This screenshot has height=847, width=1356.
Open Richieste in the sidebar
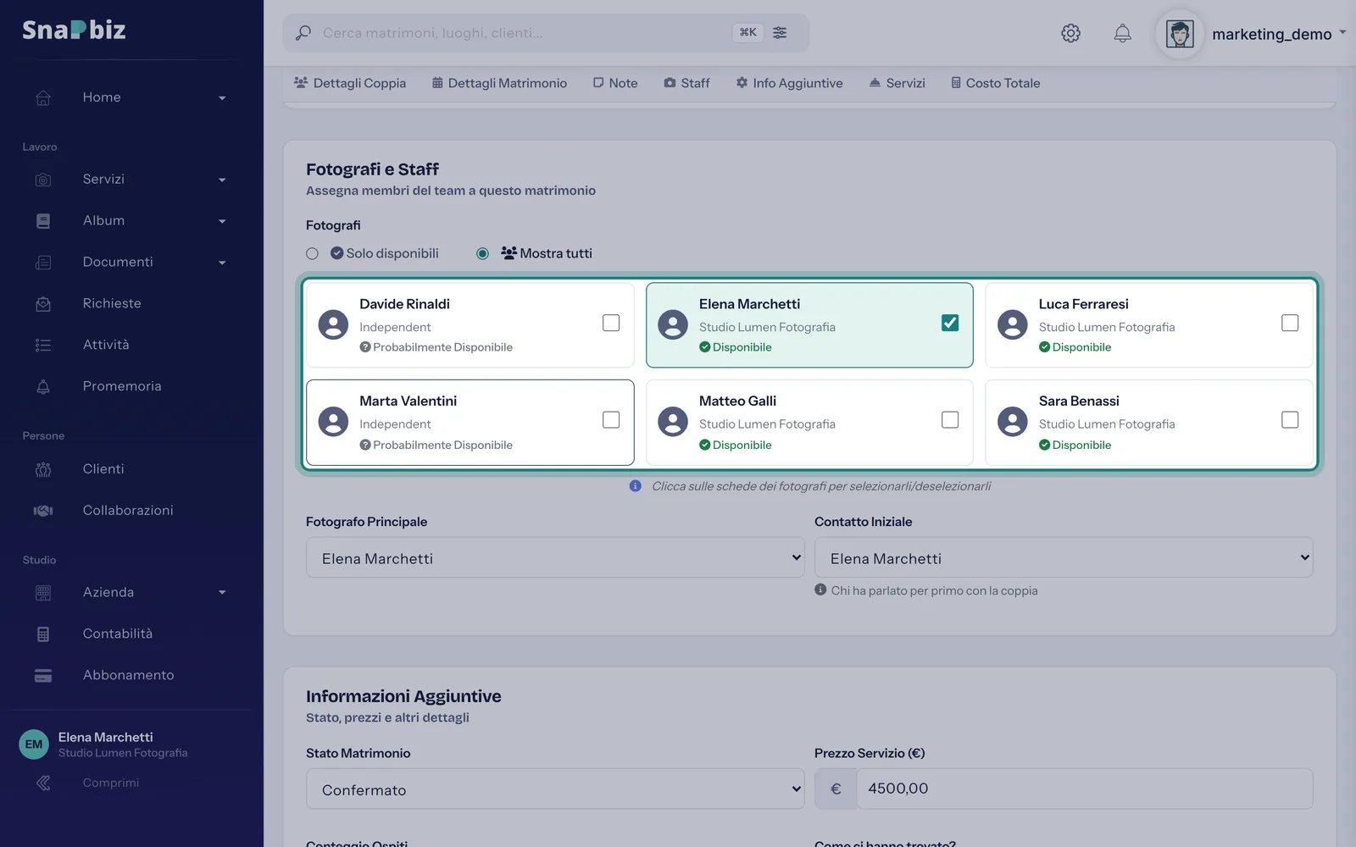(112, 303)
